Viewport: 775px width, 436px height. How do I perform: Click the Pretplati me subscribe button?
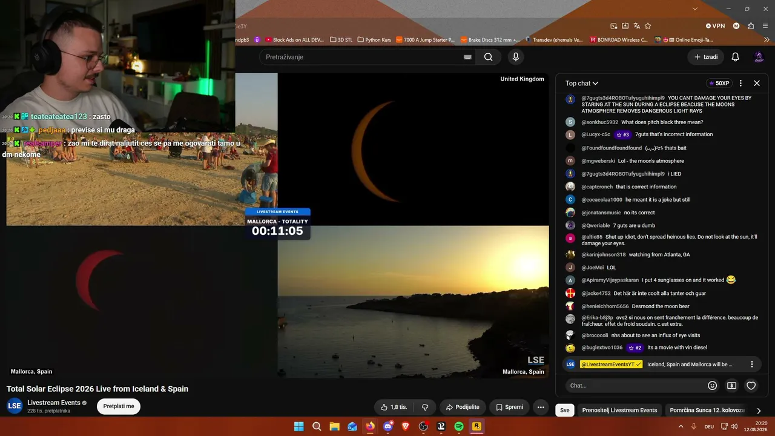pyautogui.click(x=119, y=406)
